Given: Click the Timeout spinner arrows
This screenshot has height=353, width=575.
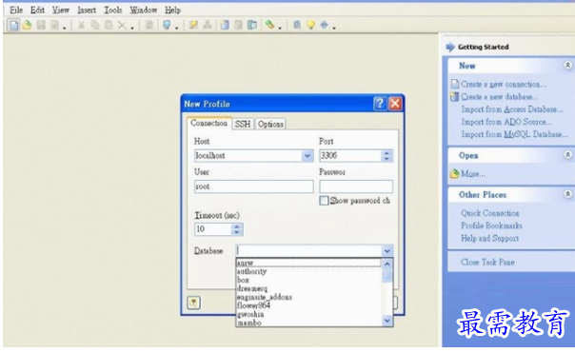Looking at the screenshot, I should 237,229.
